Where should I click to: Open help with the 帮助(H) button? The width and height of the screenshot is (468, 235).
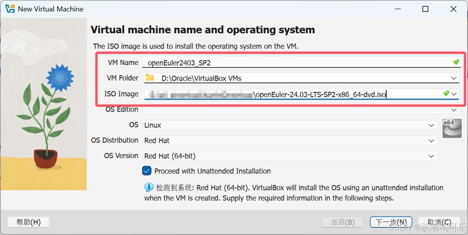(29, 222)
